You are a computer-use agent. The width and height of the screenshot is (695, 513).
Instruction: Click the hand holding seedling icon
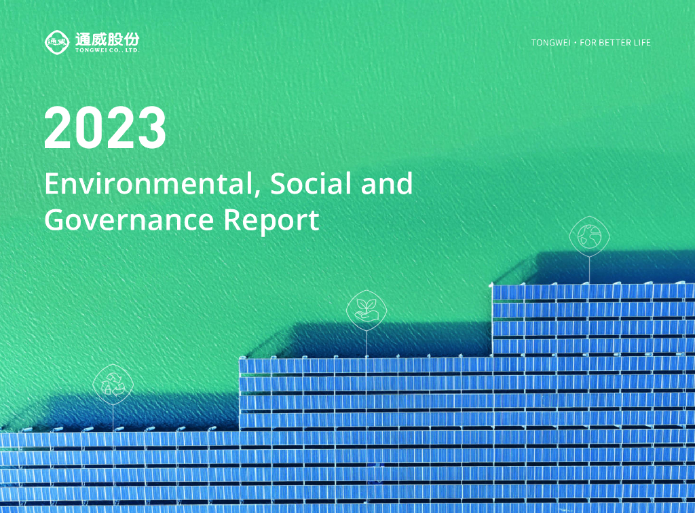click(367, 311)
